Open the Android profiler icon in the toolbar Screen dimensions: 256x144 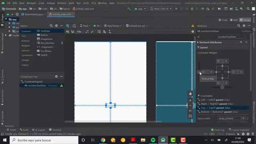pos(202,9)
